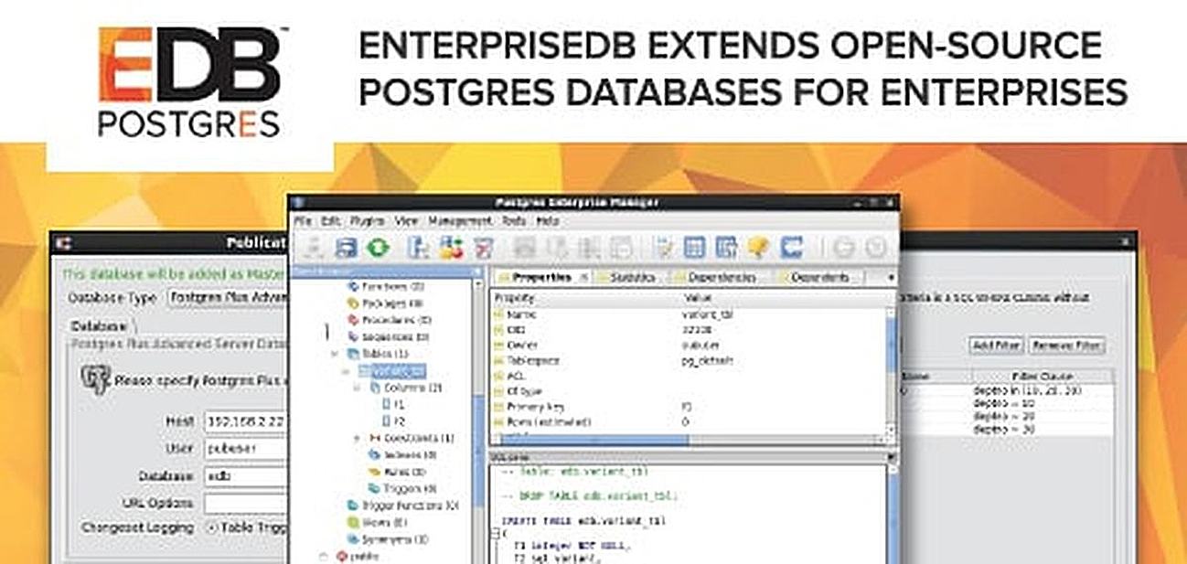Select the Database tab in Publication window
The image size is (1187, 564).
click(x=100, y=326)
